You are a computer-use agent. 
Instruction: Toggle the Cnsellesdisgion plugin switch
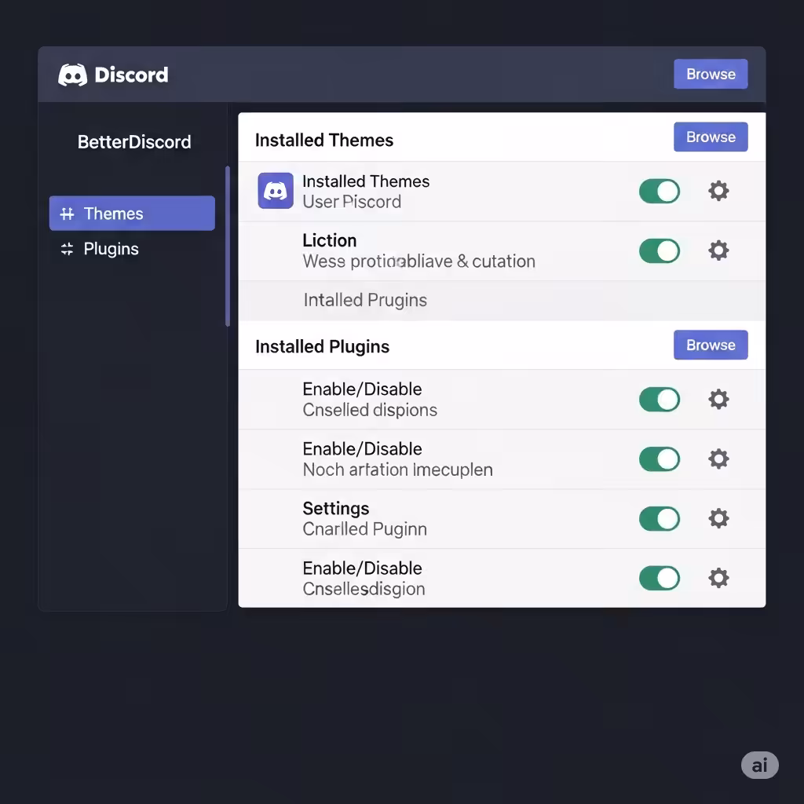click(660, 578)
